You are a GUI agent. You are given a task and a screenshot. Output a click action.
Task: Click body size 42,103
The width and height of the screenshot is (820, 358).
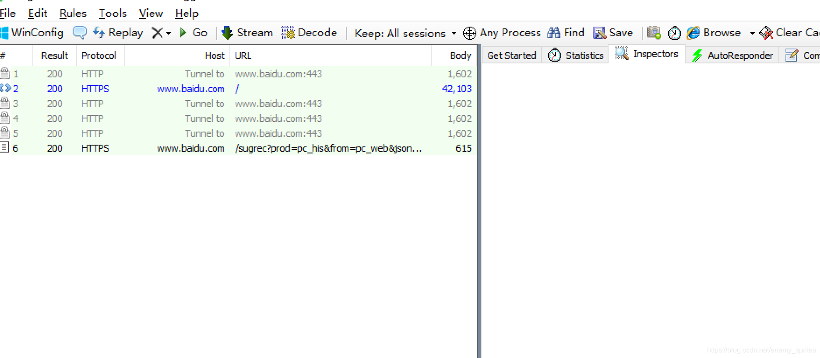[x=457, y=89]
